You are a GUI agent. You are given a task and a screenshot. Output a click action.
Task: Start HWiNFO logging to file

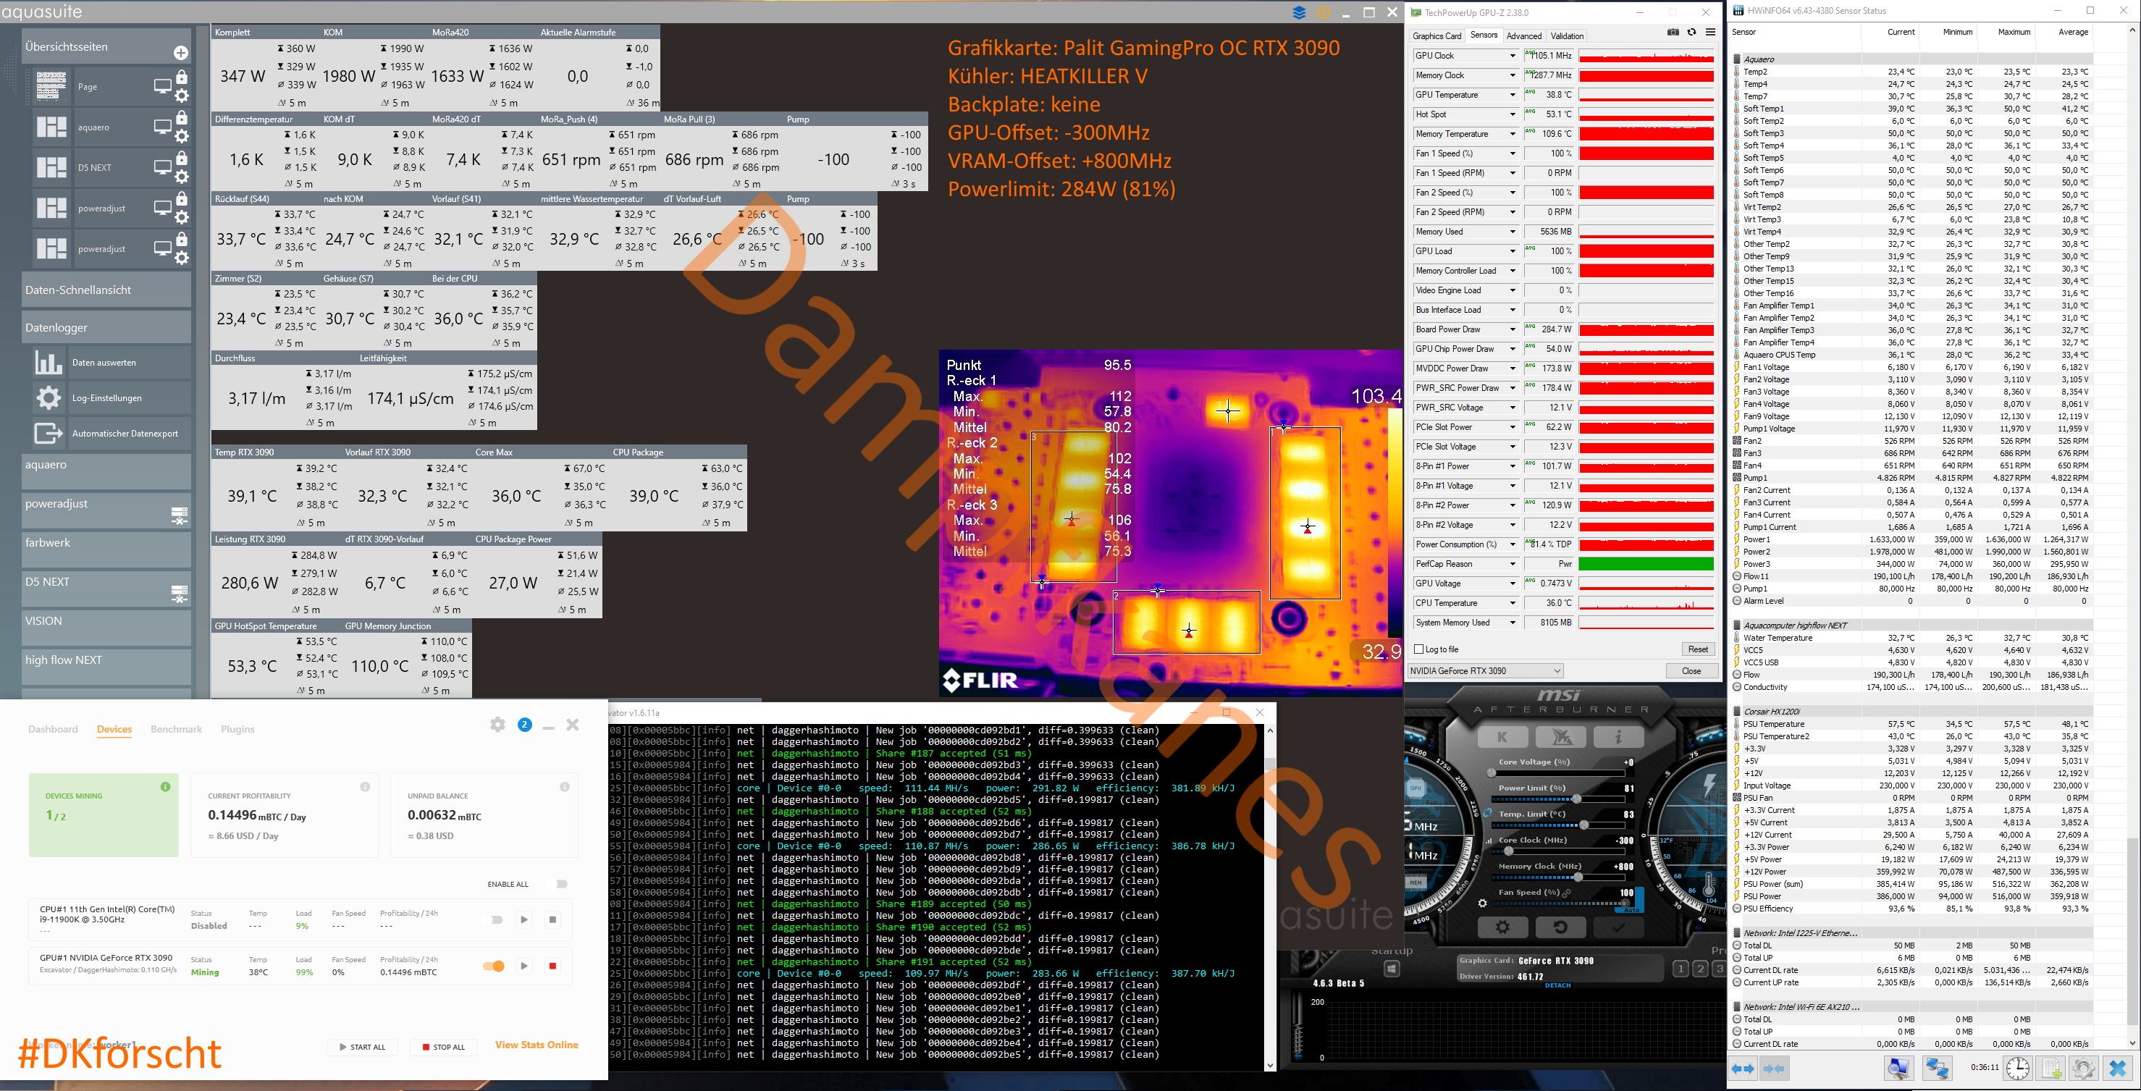pos(2051,1069)
